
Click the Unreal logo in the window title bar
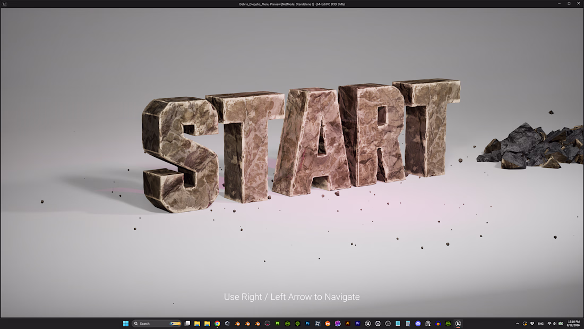[4, 4]
